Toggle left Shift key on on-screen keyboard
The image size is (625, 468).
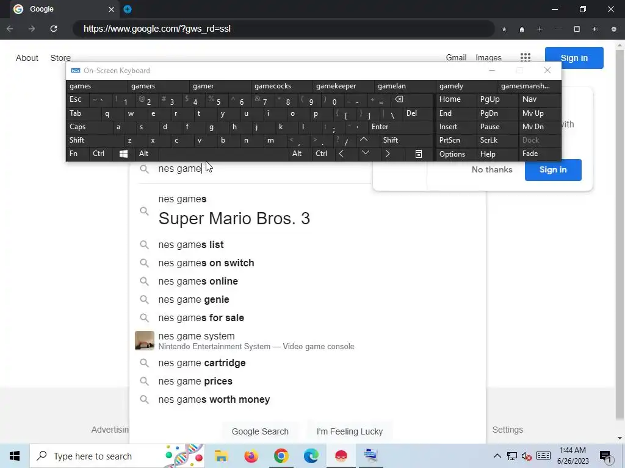coord(95,140)
